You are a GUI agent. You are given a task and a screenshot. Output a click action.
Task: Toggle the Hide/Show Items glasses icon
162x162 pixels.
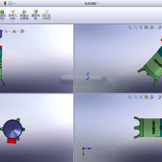[7, 31]
